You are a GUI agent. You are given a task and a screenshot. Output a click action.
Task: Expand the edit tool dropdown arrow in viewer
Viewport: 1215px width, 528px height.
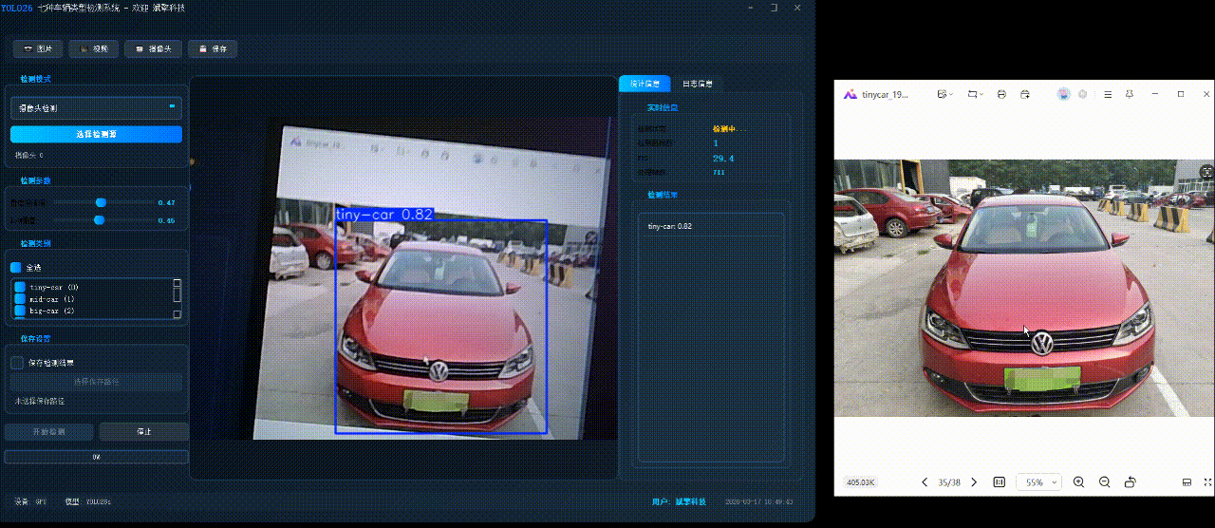click(x=951, y=94)
